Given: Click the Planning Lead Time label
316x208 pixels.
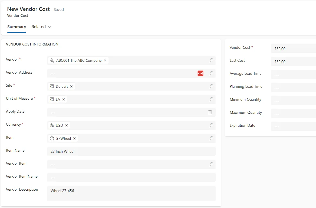Looking at the screenshot, I should [x=246, y=87].
